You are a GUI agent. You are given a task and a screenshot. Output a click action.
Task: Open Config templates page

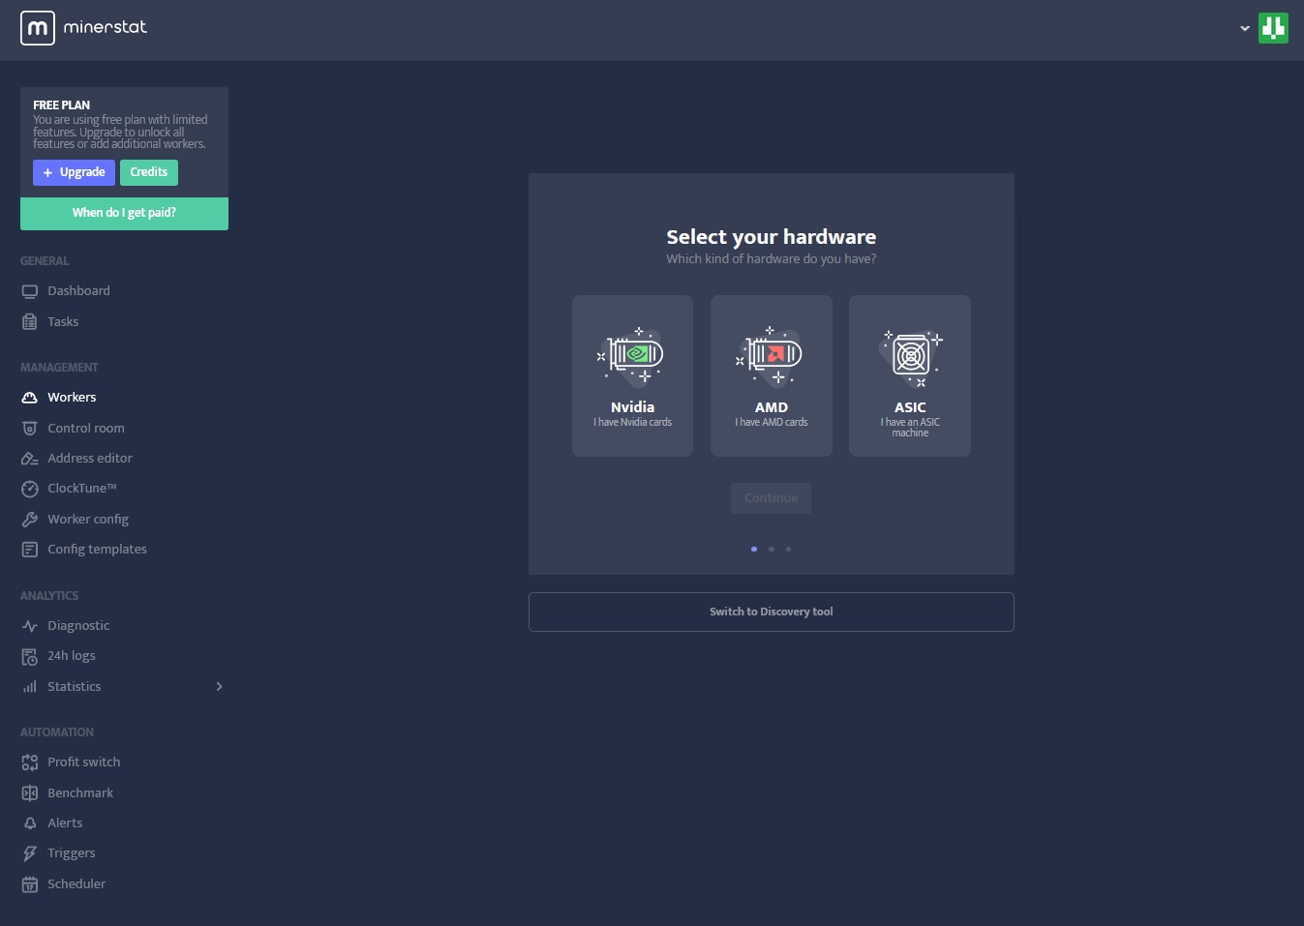97,550
